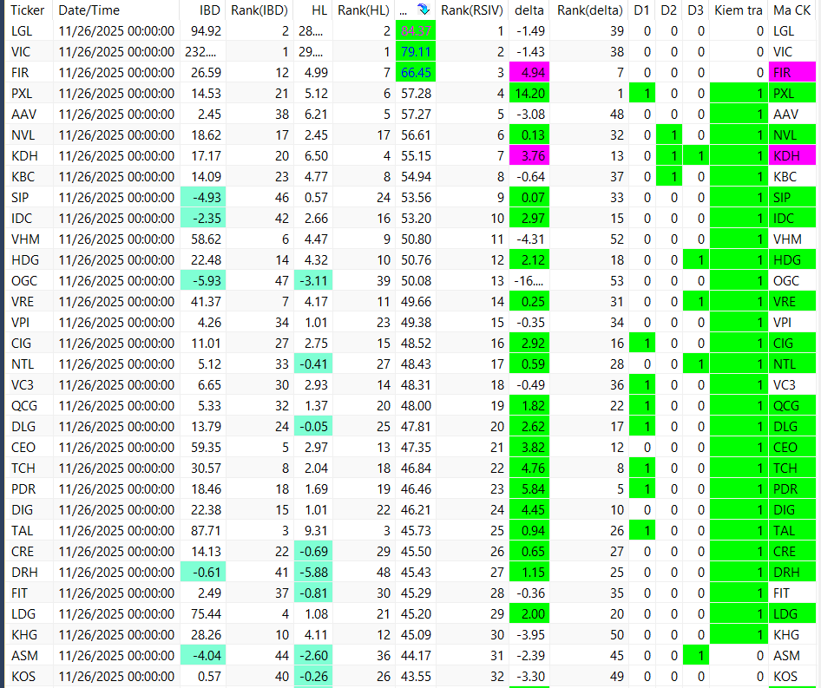
Task: Click the Kiem tra column header
Action: pyautogui.click(x=739, y=10)
